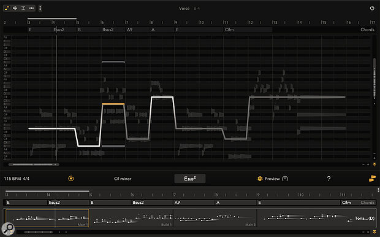This screenshot has height=237, width=380.
Task: Select the yellow pitch-step curve tool
Action: 7,8
